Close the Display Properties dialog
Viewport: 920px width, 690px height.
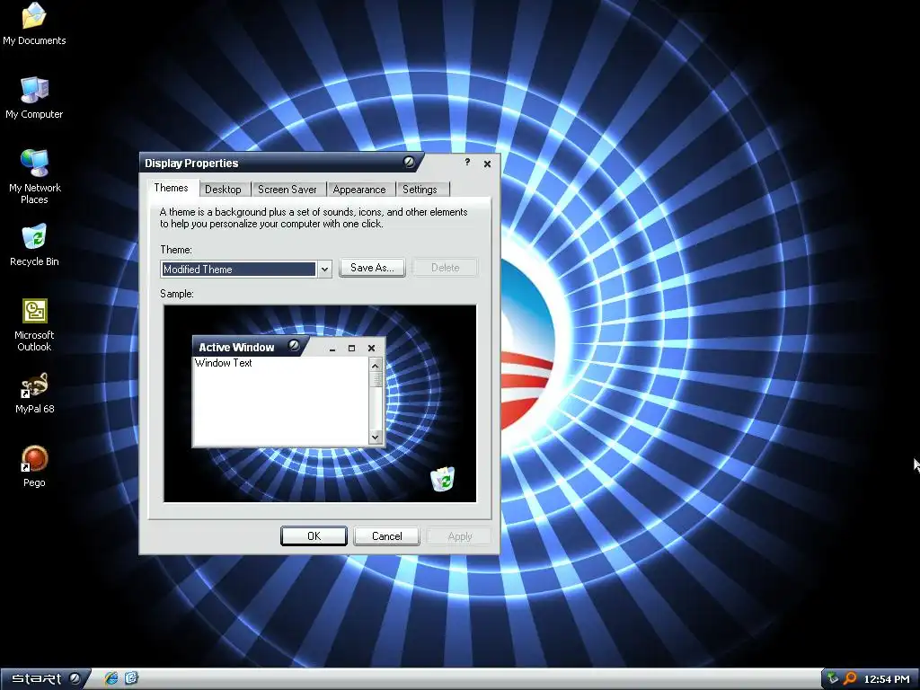(x=487, y=164)
